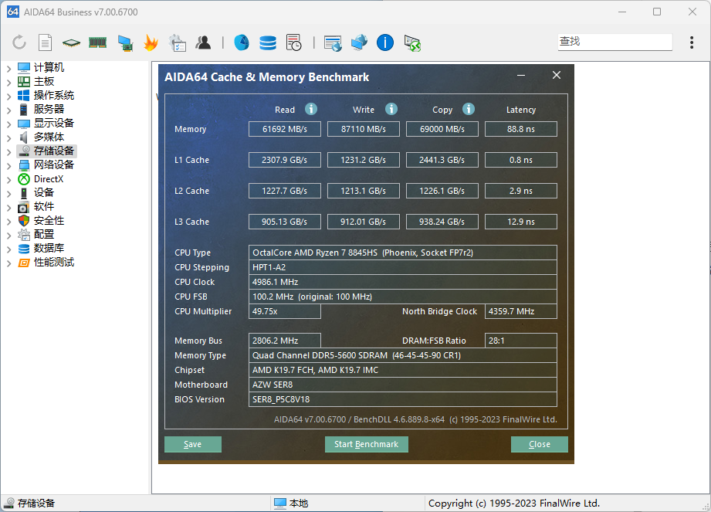This screenshot has height=512, width=711.
Task: Open the report with clock icon
Action: tap(294, 42)
